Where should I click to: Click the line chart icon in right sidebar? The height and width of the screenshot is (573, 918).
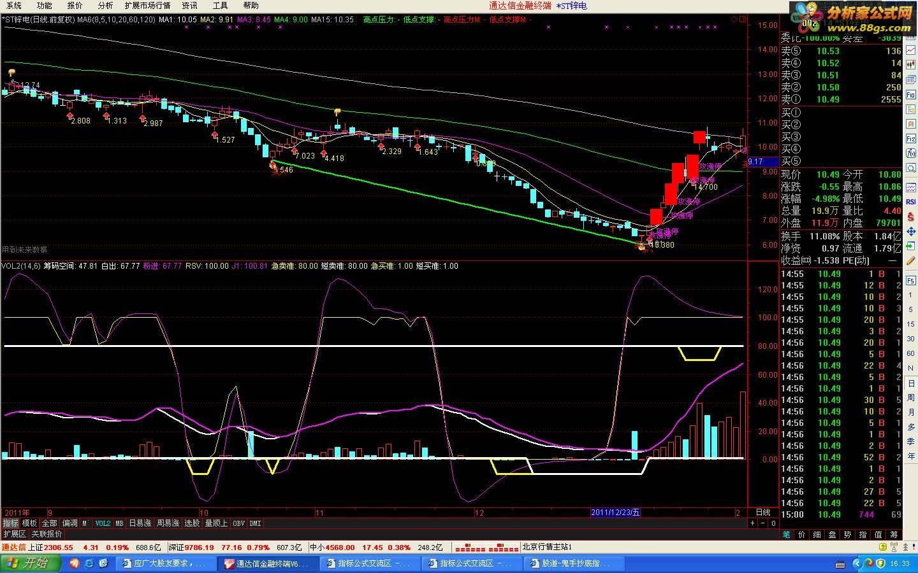tap(911, 50)
